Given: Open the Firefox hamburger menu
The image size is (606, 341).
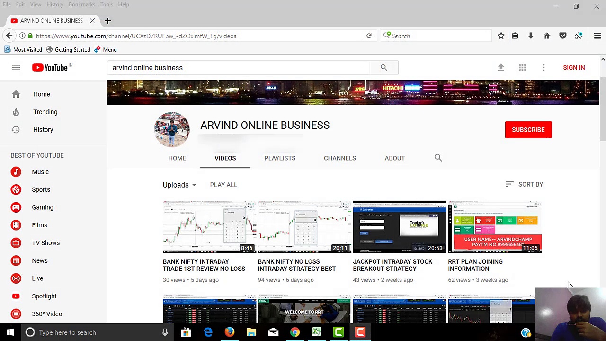Looking at the screenshot, I should pyautogui.click(x=597, y=36).
